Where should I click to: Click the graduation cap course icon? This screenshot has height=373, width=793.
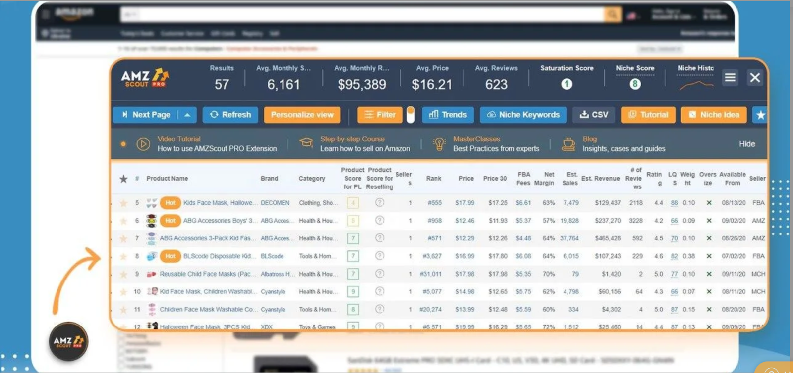coord(306,143)
